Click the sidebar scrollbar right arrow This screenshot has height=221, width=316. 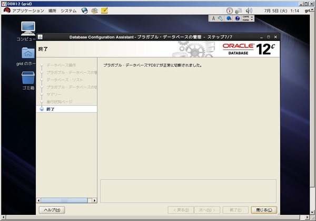pyautogui.click(x=94, y=201)
